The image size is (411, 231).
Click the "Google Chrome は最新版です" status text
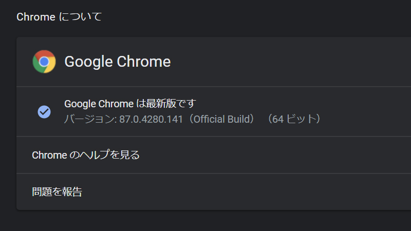130,104
